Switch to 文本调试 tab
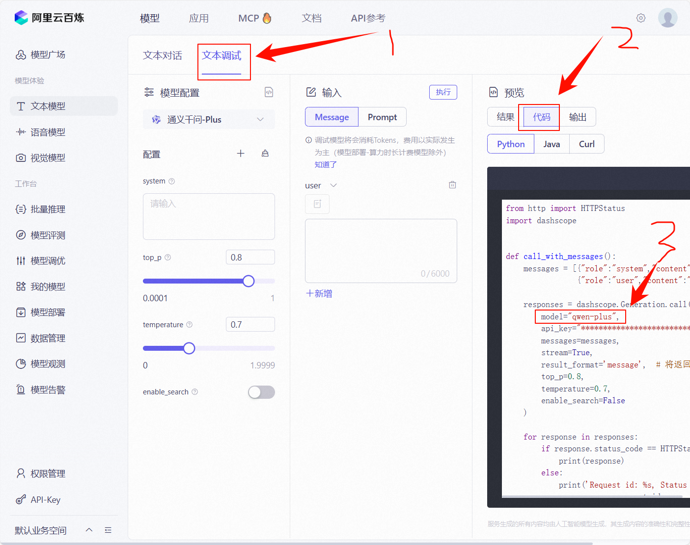This screenshot has width=690, height=545. pos(221,55)
